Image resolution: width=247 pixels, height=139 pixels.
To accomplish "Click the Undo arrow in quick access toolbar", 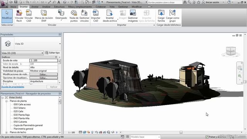I will click(x=27, y=2).
